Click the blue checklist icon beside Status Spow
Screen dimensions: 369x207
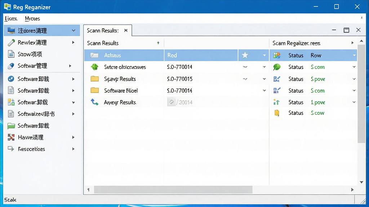tap(277, 79)
